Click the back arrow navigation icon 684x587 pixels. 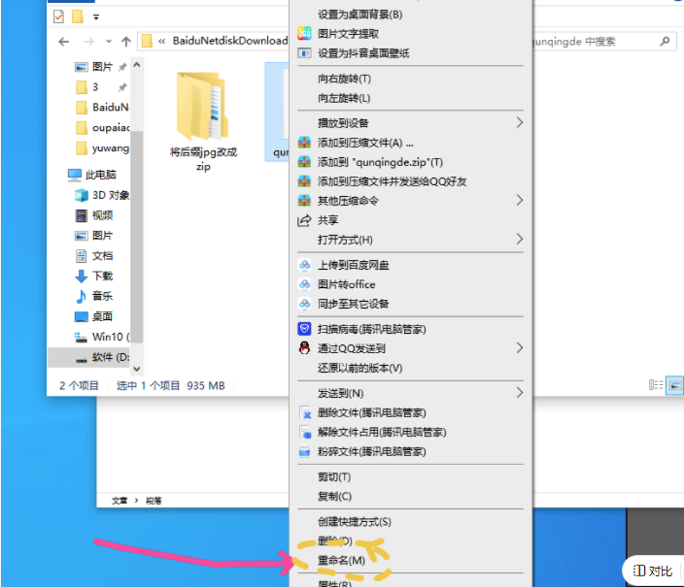click(x=64, y=42)
